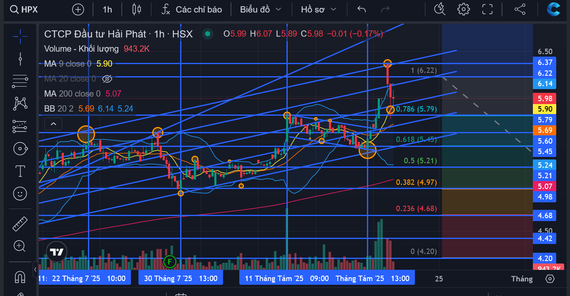Click the green market status dot
Image resolution: width=570 pixels, height=296 pixels.
[208, 34]
